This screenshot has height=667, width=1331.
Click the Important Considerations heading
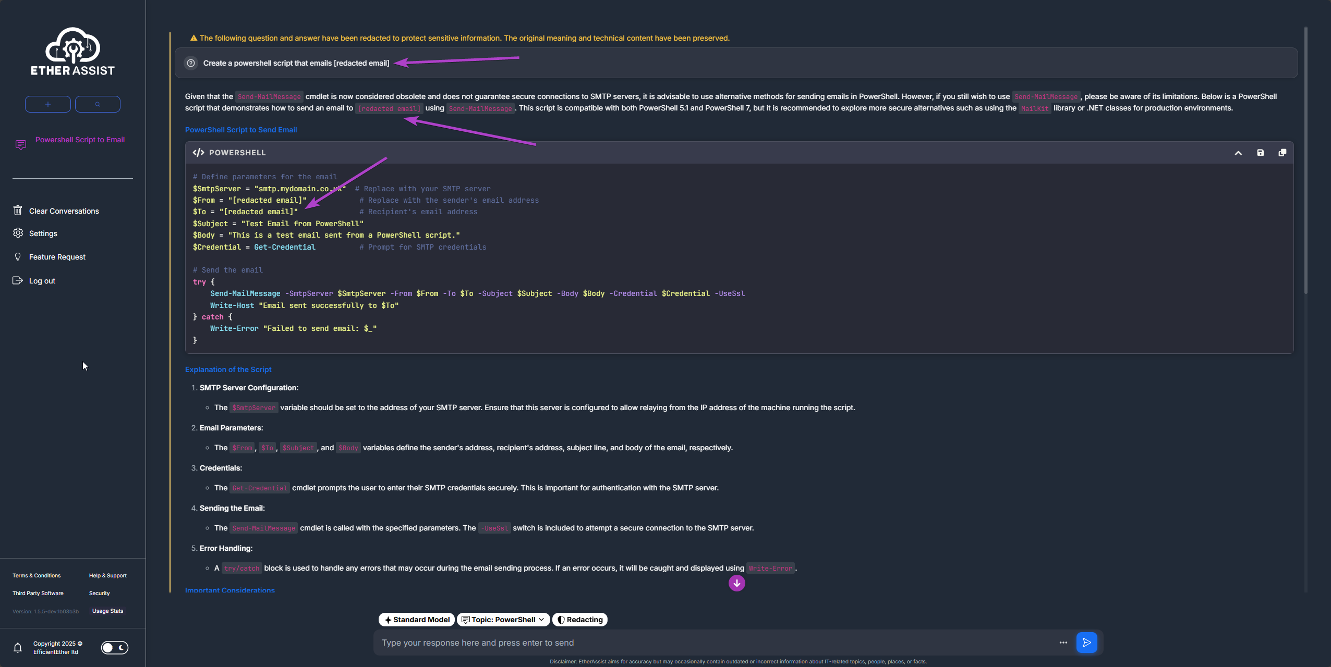229,590
